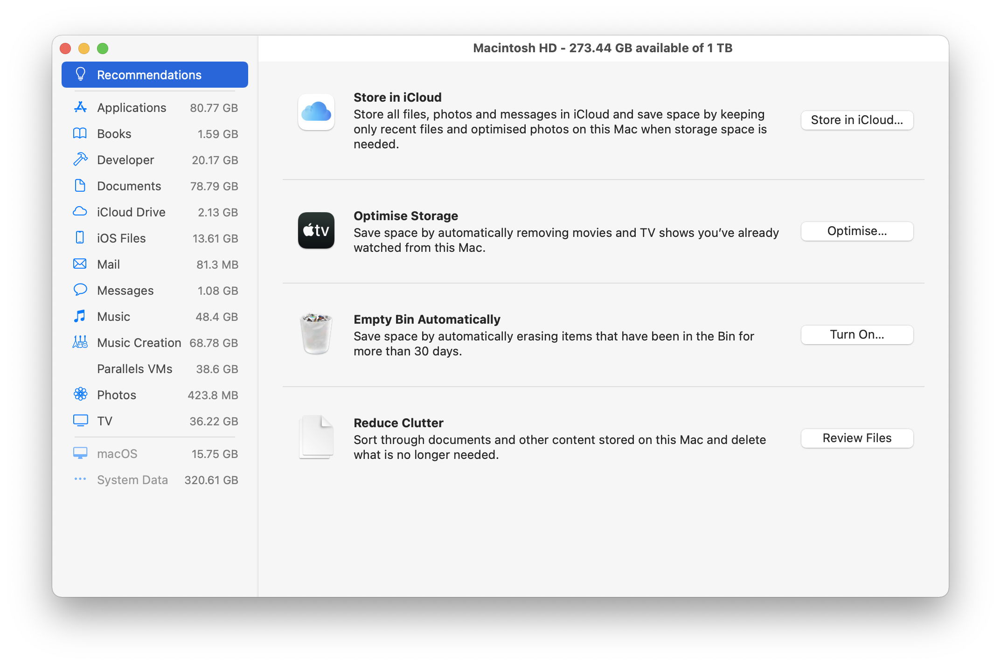Click the 68.78 GB Music Creation size
The image size is (1001, 666).
214,343
